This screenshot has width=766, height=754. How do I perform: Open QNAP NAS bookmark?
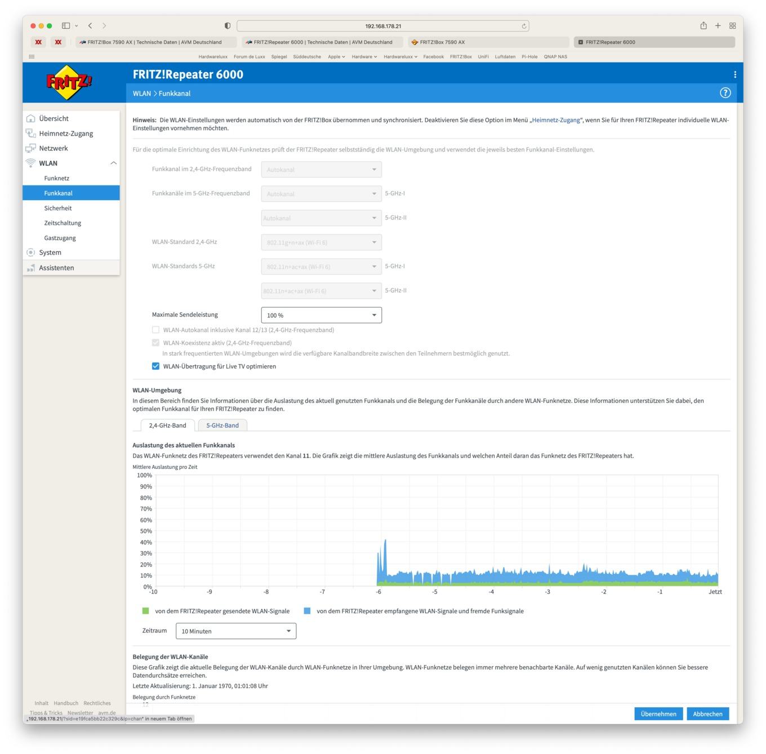(555, 56)
